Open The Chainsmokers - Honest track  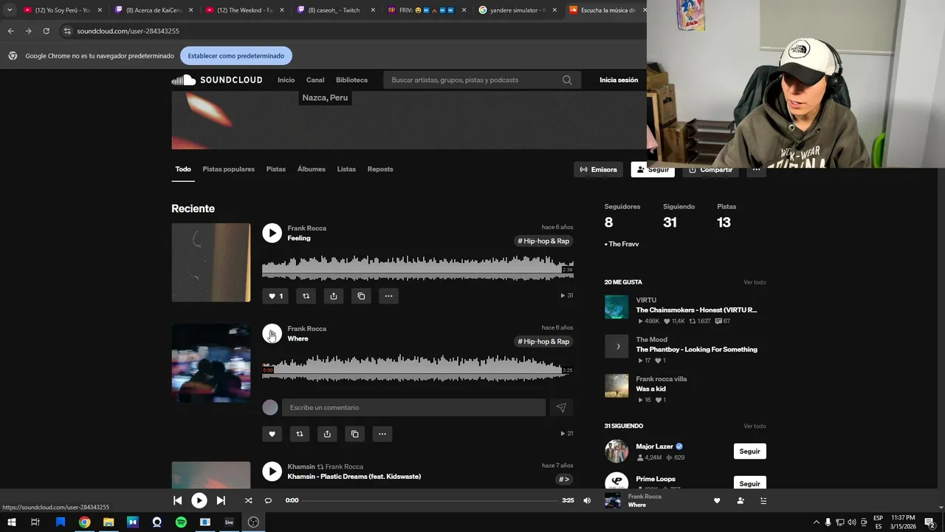[x=696, y=310]
